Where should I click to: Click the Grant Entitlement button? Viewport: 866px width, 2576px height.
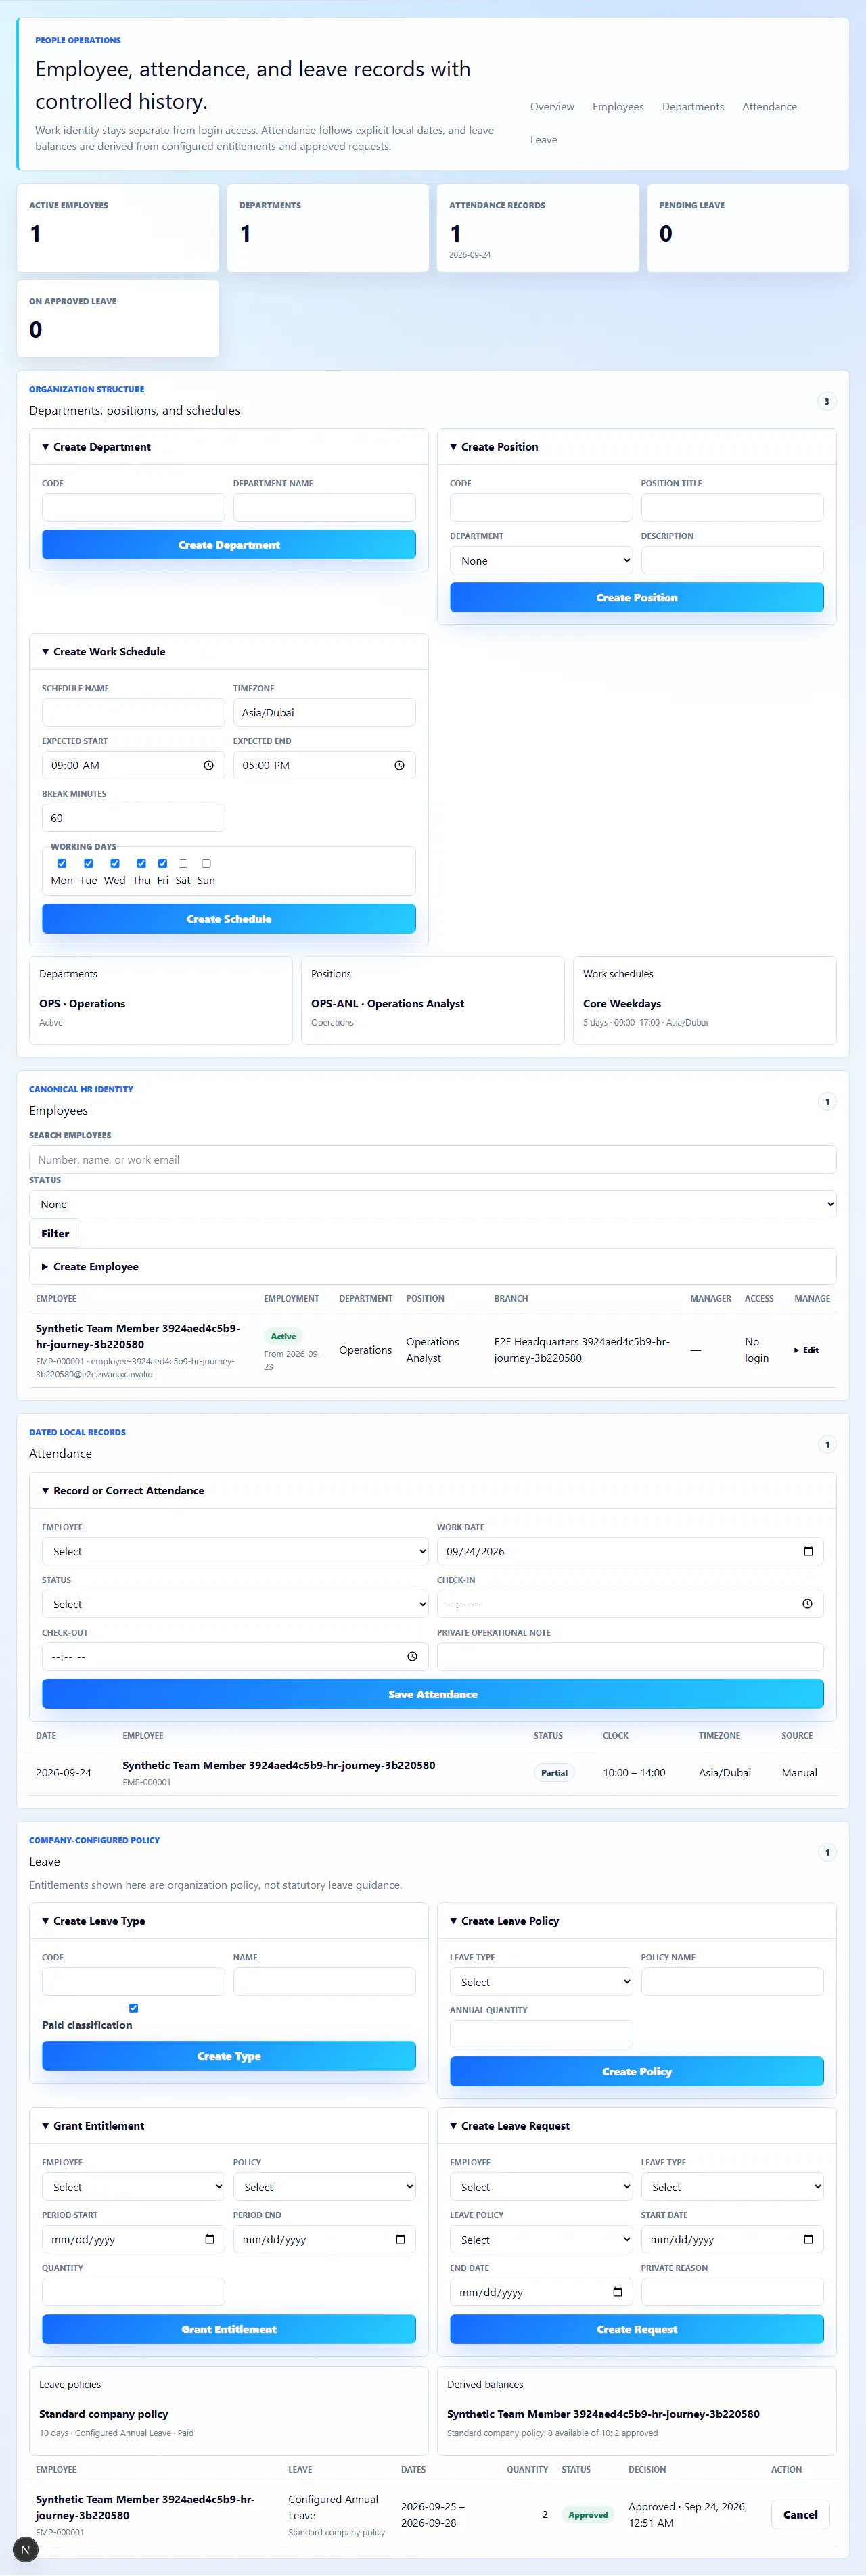click(229, 2329)
